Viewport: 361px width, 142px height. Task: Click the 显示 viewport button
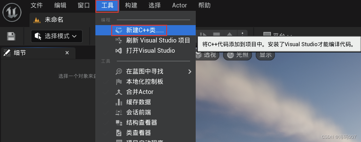(x=265, y=55)
